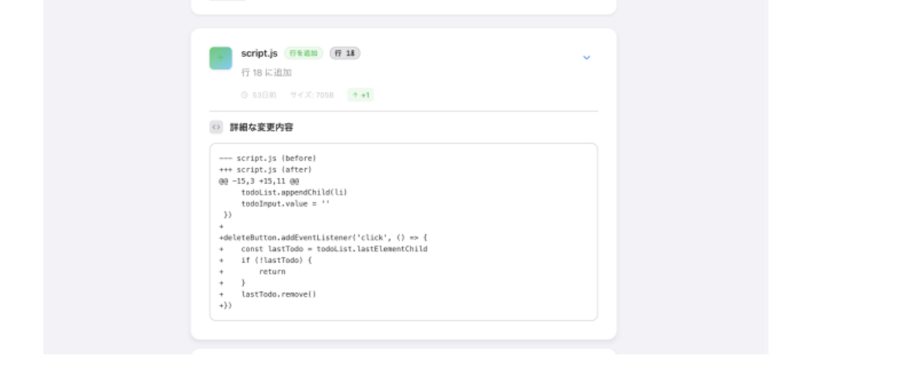The width and height of the screenshot is (914, 365).
Task: Click the '--- script.js (before)' diff line
Action: click(267, 158)
